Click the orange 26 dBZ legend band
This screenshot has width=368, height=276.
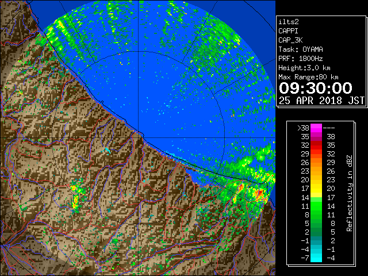pos(316,163)
